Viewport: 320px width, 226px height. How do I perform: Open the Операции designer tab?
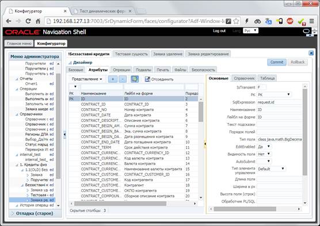tap(121, 70)
